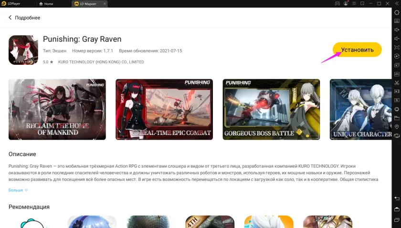401x228 pixels.
Task: Open recent apps from sidebar bottom
Action: (x=397, y=220)
